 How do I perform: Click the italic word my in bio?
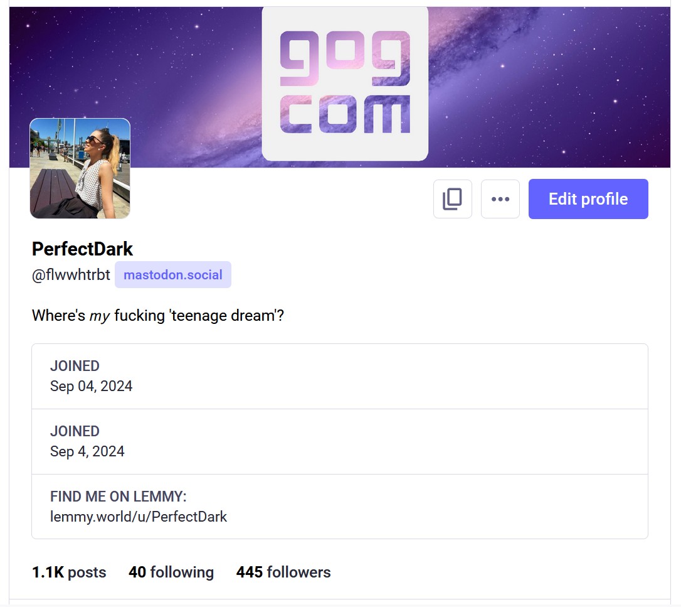pos(100,316)
